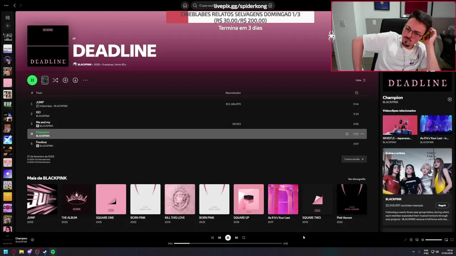
Task: Open Liked Songs heart in sidebar
Action: 7,174
